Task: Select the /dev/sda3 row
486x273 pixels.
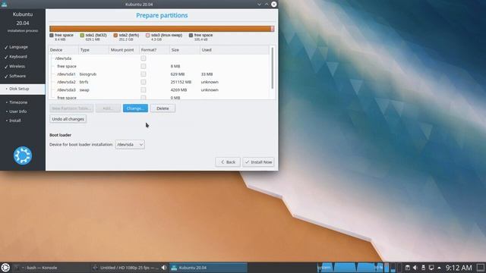Action: [159, 89]
